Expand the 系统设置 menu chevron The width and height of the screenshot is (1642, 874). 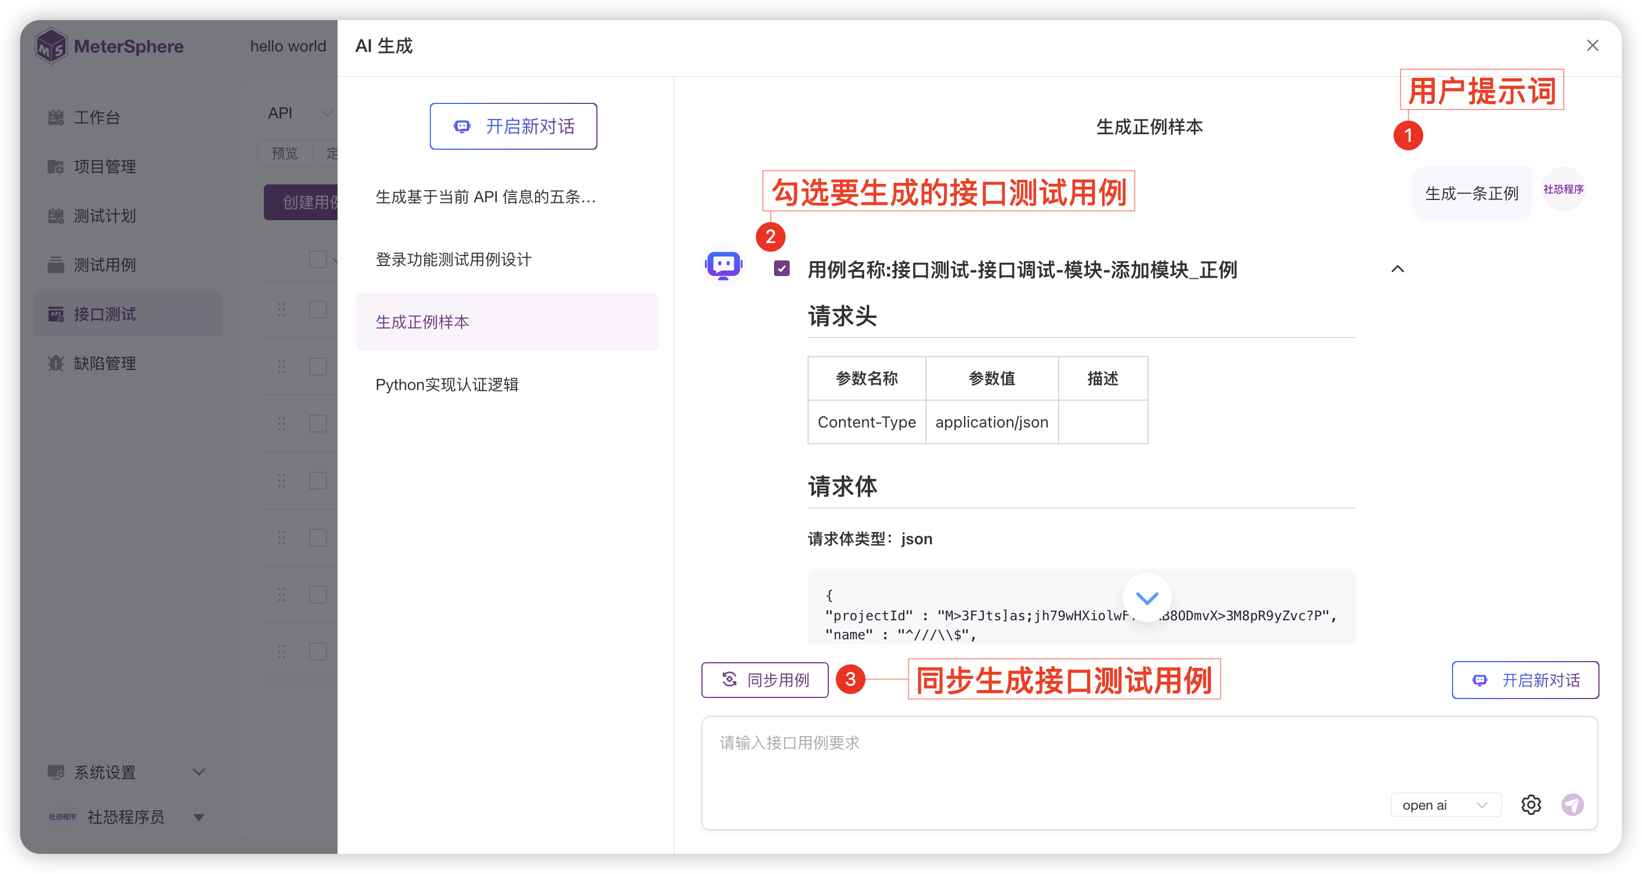coord(199,772)
